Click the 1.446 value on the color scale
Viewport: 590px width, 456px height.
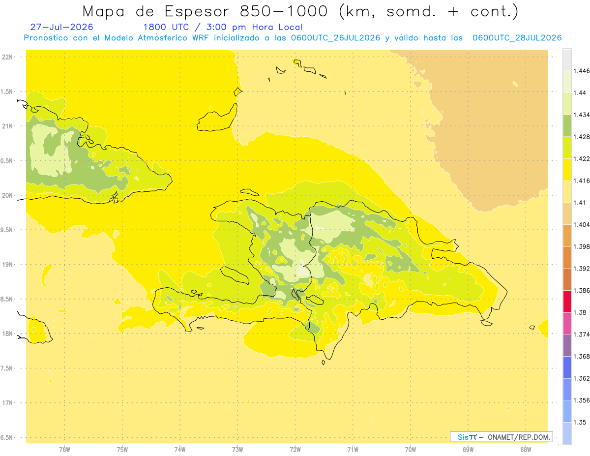pyautogui.click(x=583, y=71)
